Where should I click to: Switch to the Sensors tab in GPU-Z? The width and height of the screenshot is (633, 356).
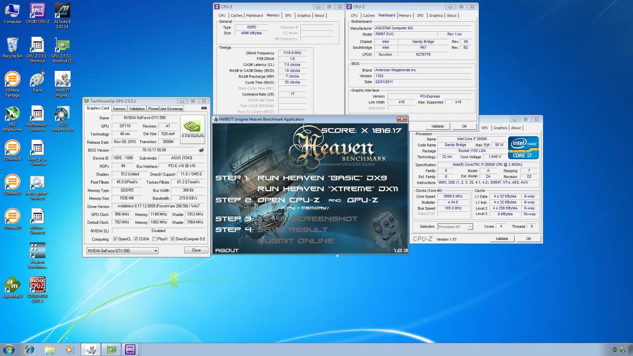(119, 109)
